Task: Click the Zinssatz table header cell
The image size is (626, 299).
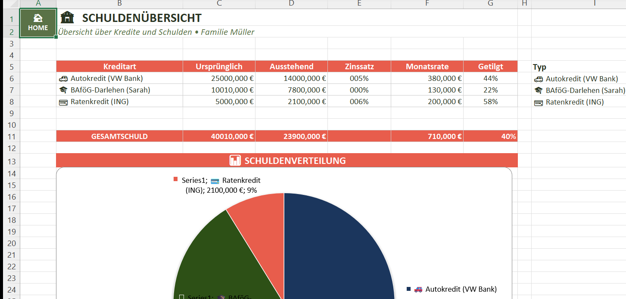Action: click(x=359, y=67)
